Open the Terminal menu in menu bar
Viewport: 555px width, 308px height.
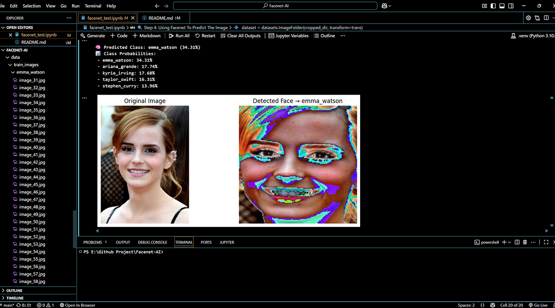click(93, 6)
